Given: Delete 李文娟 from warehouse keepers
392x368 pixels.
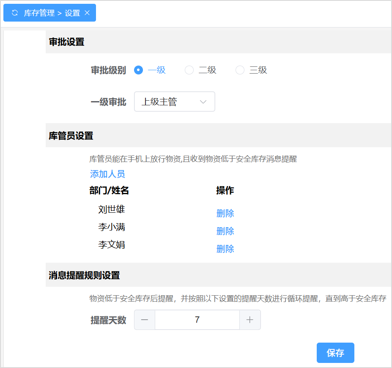Looking at the screenshot, I should point(225,249).
